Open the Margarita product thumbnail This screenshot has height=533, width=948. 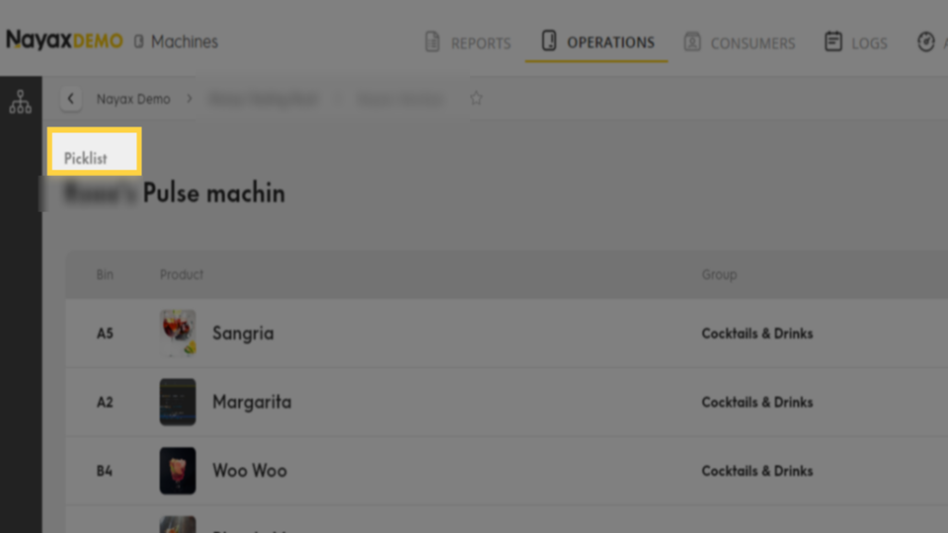click(178, 402)
